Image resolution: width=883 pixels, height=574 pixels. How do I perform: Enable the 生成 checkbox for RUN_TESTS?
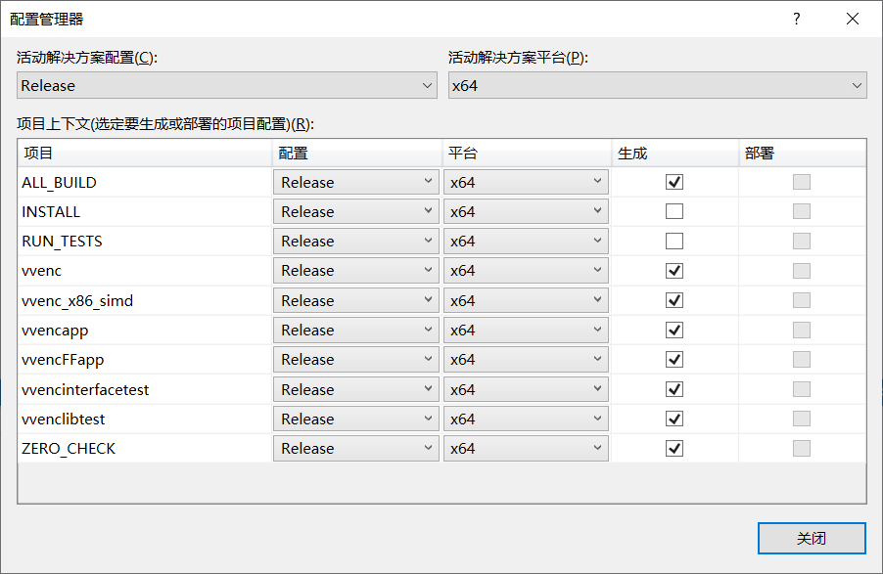click(673, 241)
